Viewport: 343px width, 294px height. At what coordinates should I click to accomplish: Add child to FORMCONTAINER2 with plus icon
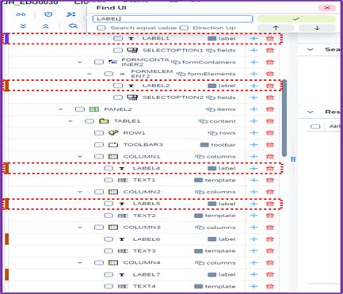(x=253, y=62)
